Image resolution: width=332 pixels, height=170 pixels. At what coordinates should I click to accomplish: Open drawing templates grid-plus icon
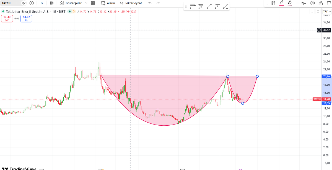click(x=273, y=3)
